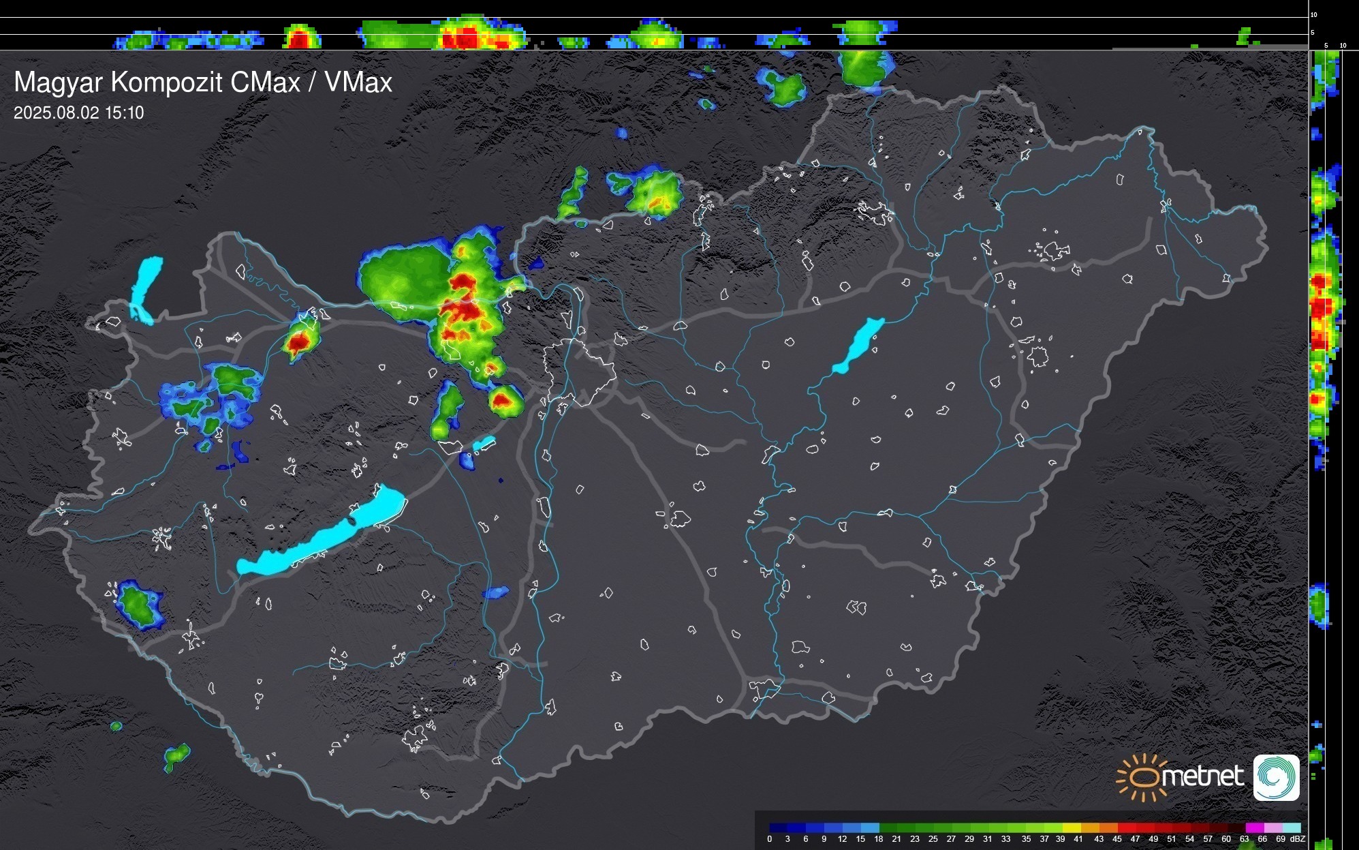Click the yellow 39 dBZ legend swatch

tap(1072, 828)
